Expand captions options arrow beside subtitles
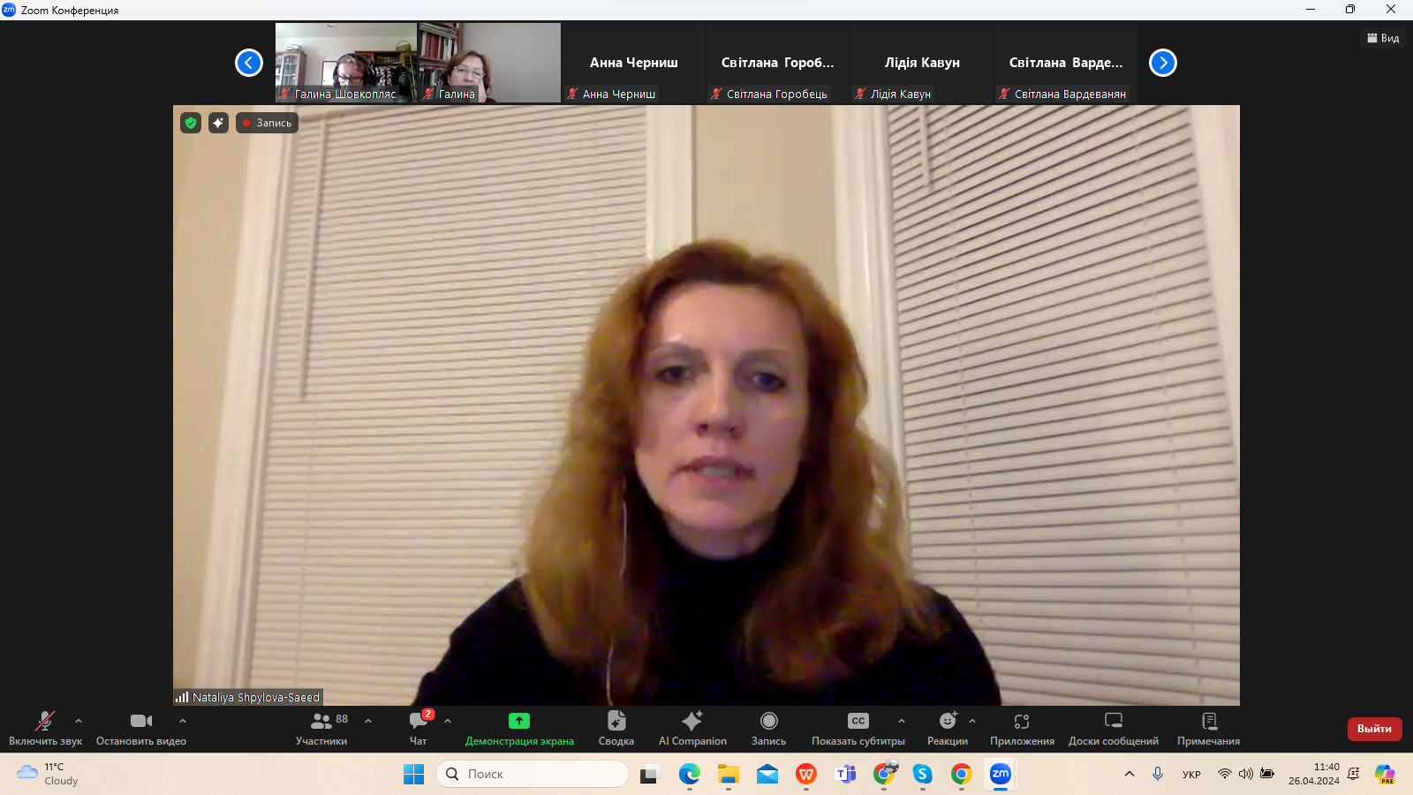The image size is (1413, 795). (902, 721)
